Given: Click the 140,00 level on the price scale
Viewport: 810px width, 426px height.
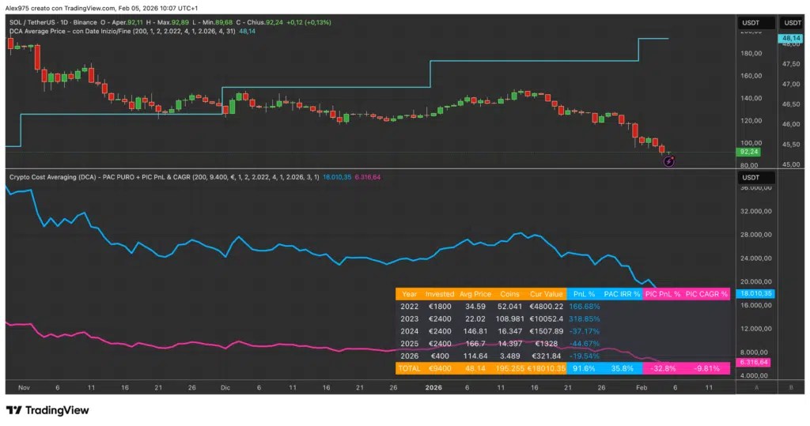Looking at the screenshot, I should (x=751, y=98).
